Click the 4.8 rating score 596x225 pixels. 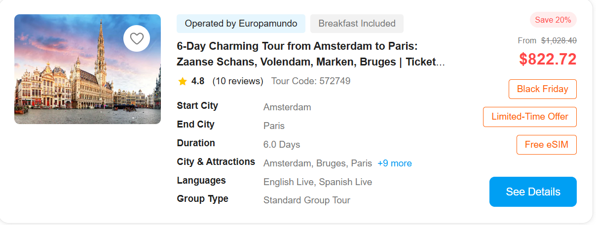(198, 81)
